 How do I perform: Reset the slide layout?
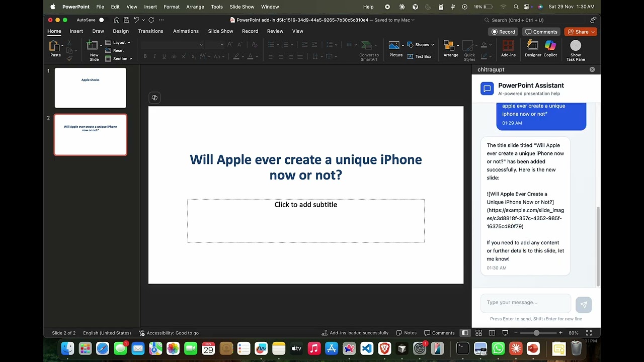pos(115,50)
